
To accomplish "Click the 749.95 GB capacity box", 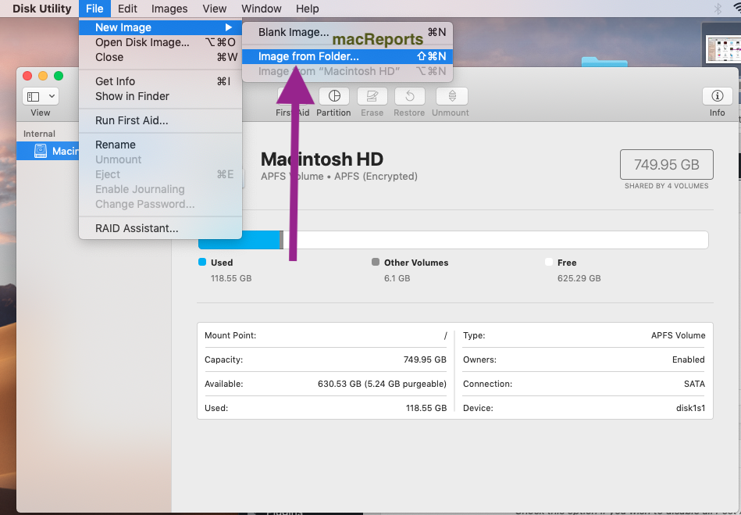I will click(666, 165).
